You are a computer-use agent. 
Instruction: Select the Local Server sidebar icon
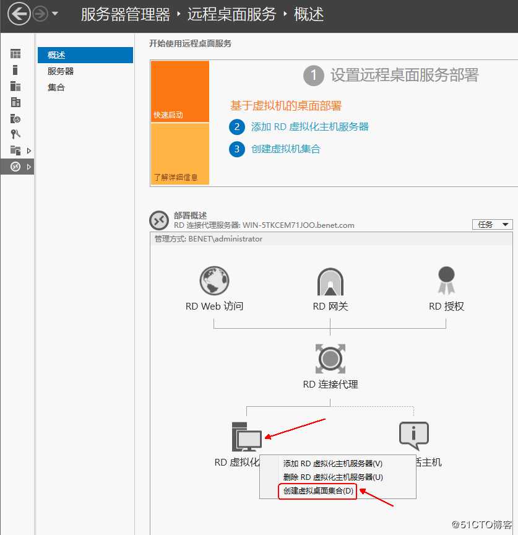(x=15, y=70)
